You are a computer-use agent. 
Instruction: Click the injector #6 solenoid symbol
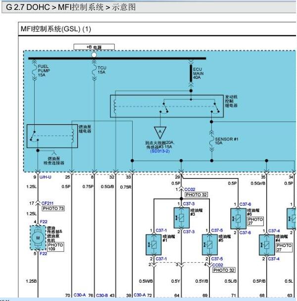pyautogui.click(x=238, y=219)
